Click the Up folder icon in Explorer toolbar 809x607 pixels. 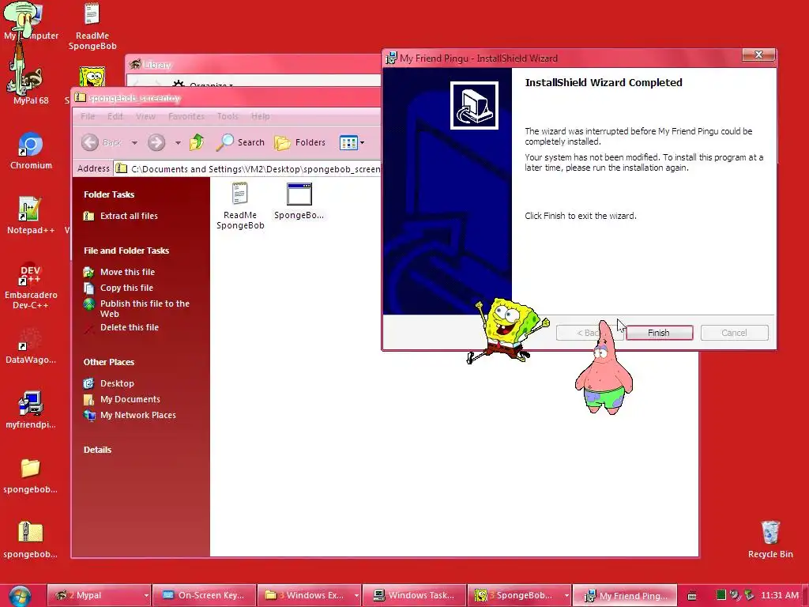click(x=197, y=142)
